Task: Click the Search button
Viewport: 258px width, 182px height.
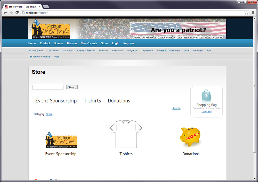Action: (72, 87)
